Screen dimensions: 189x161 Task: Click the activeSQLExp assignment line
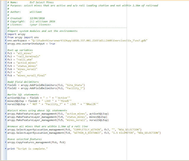[x=39, y=98]
